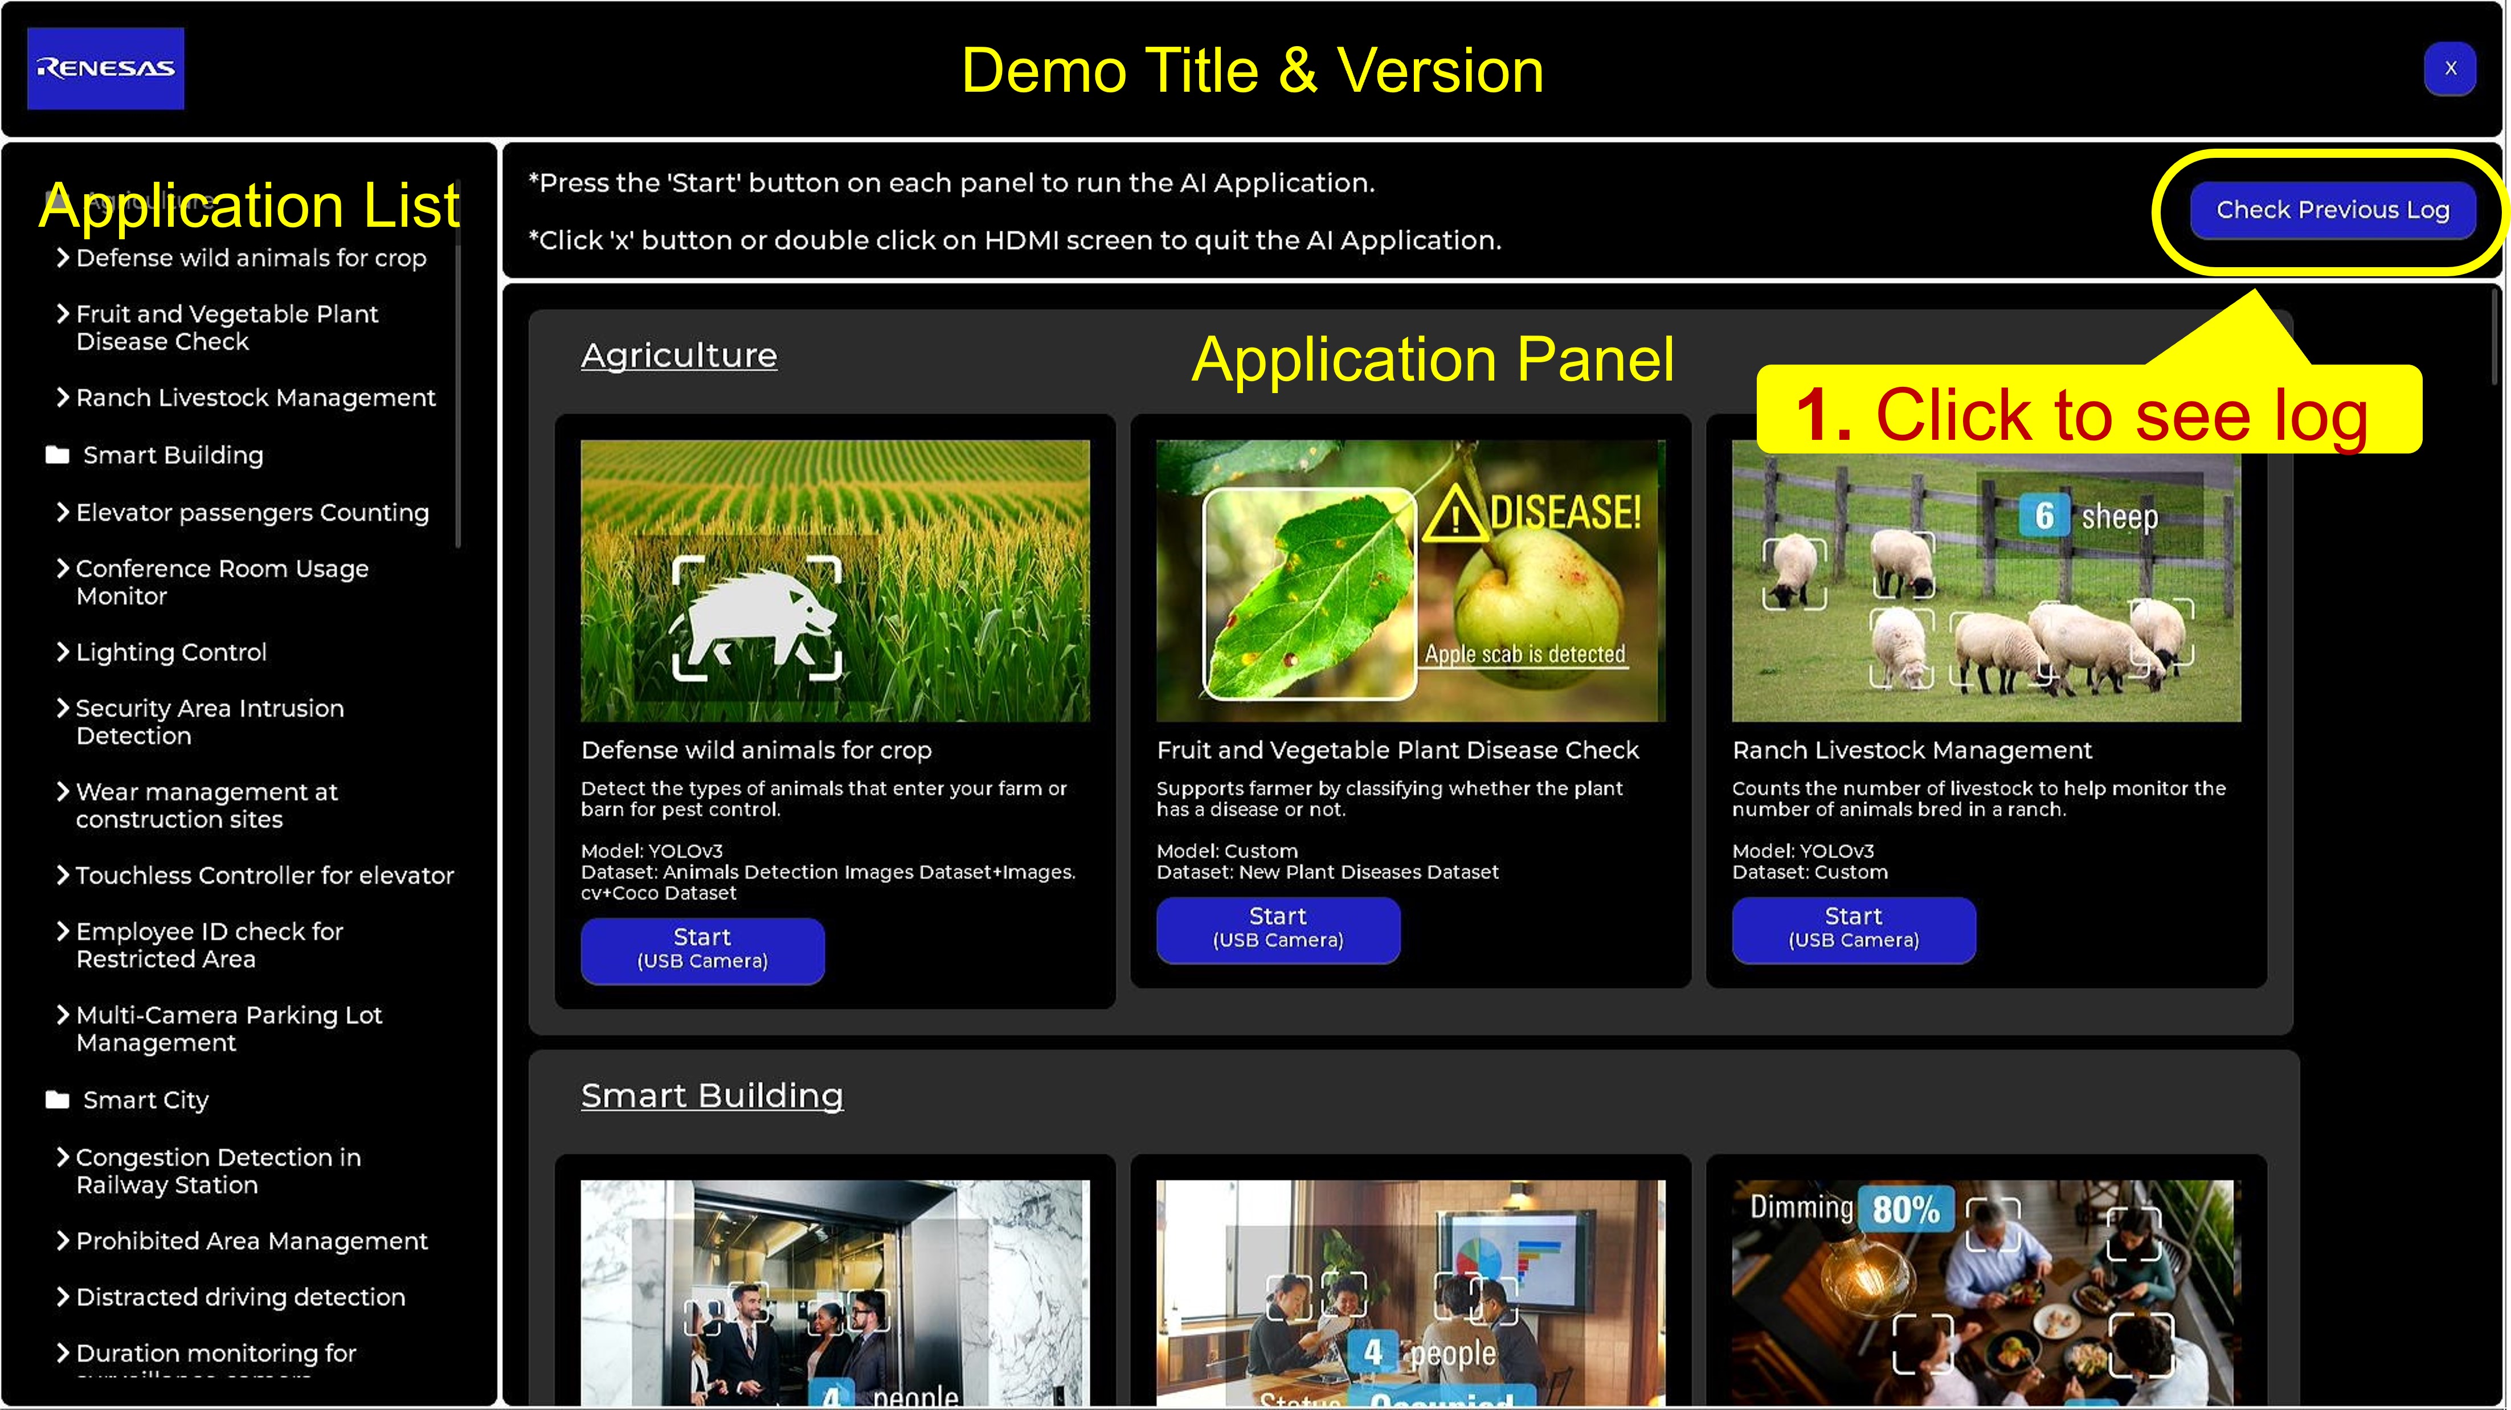Image resolution: width=2511 pixels, height=1410 pixels.
Task: Click the Renesas logo icon
Action: tap(105, 68)
